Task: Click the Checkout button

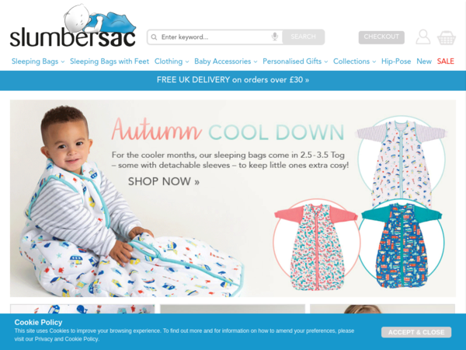Action: 381,37
